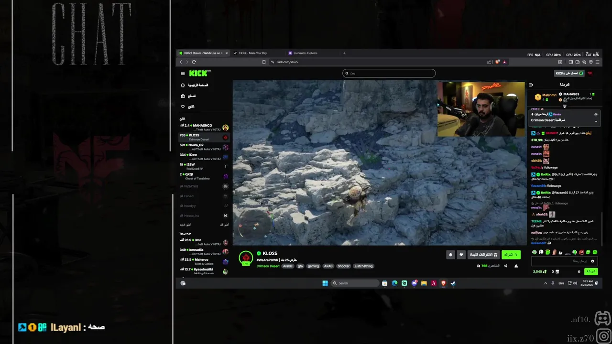612x344 pixels.
Task: Open the Browse item in Kick sidebar
Action: tap(188, 96)
